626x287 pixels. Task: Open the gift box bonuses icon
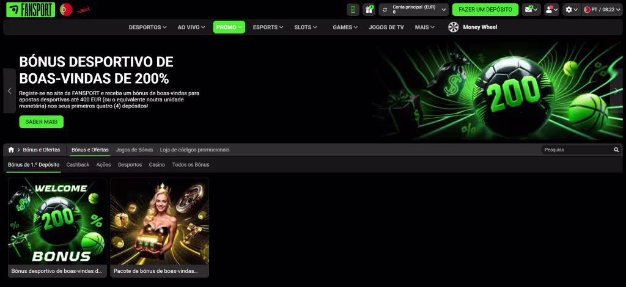(x=369, y=10)
